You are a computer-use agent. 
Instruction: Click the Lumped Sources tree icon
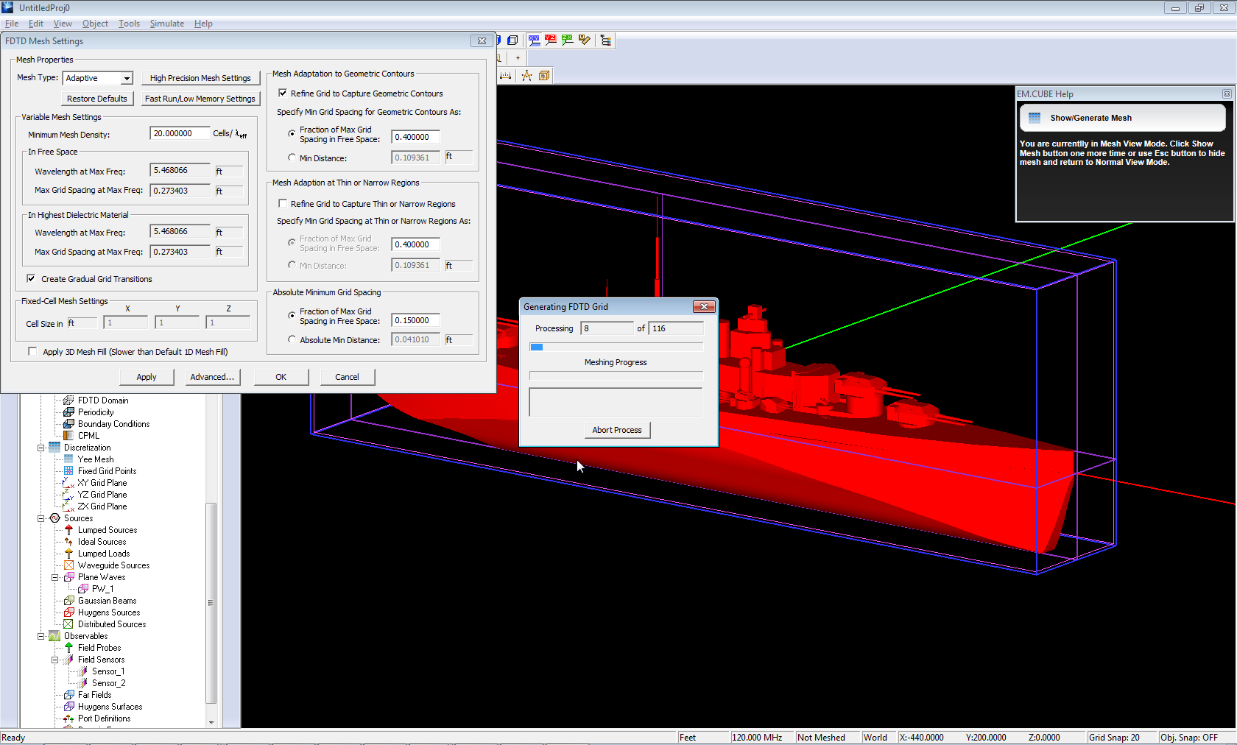pos(69,530)
